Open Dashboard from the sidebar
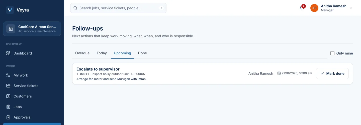Screen dimensions: 361x125 pyautogui.click(x=32, y=53)
